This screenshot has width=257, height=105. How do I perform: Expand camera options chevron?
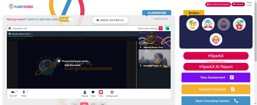point(17,91)
